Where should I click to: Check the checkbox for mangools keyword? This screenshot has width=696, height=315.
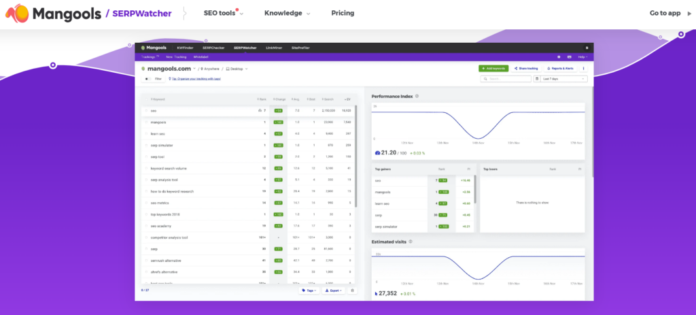tap(145, 122)
